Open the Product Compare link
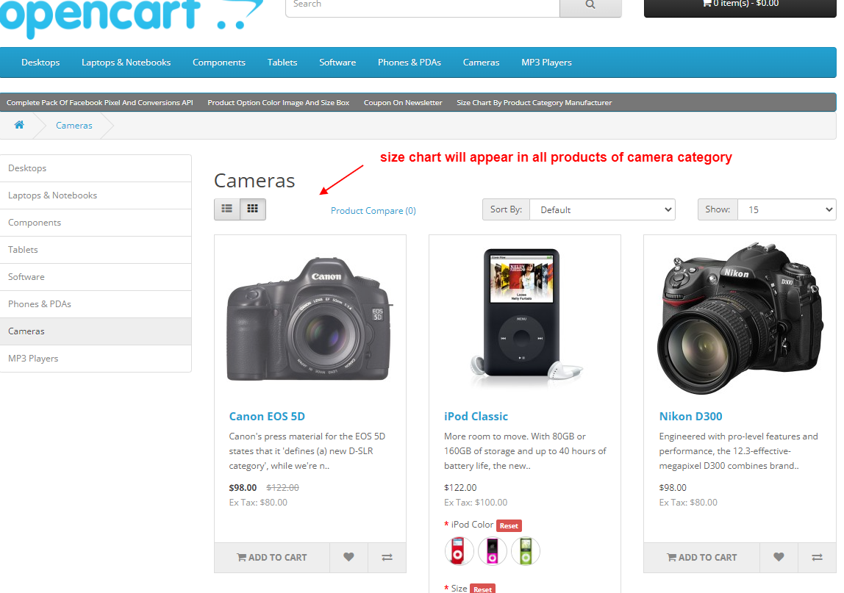 (x=373, y=210)
